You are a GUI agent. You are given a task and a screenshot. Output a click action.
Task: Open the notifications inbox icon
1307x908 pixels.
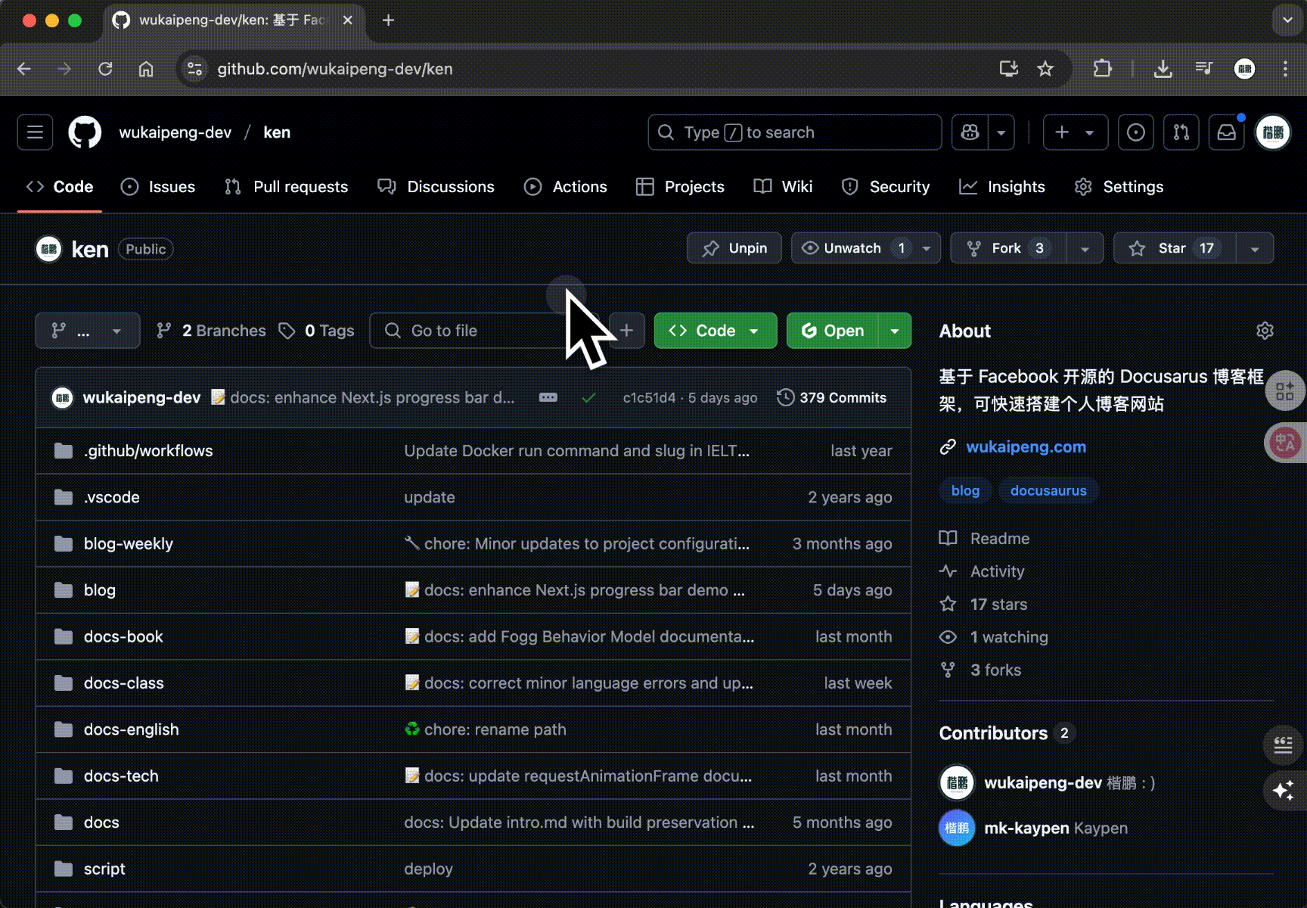point(1226,132)
